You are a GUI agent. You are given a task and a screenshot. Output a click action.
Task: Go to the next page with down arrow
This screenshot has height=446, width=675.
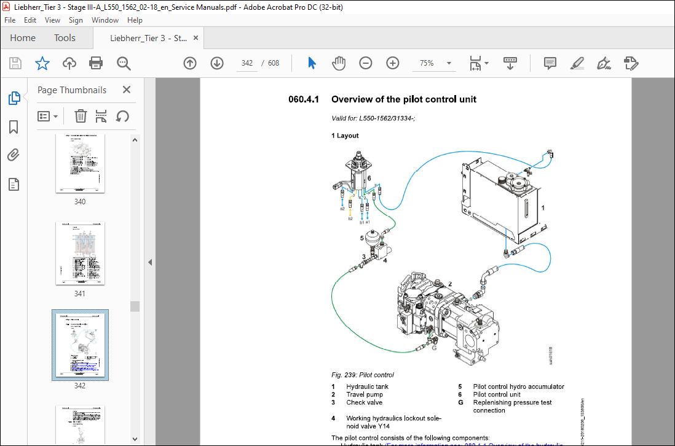(x=217, y=63)
